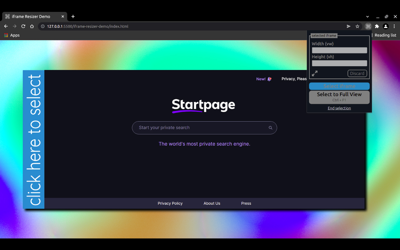Bookmark this page with the star
Viewport: 400px width, 250px height.
point(357,26)
